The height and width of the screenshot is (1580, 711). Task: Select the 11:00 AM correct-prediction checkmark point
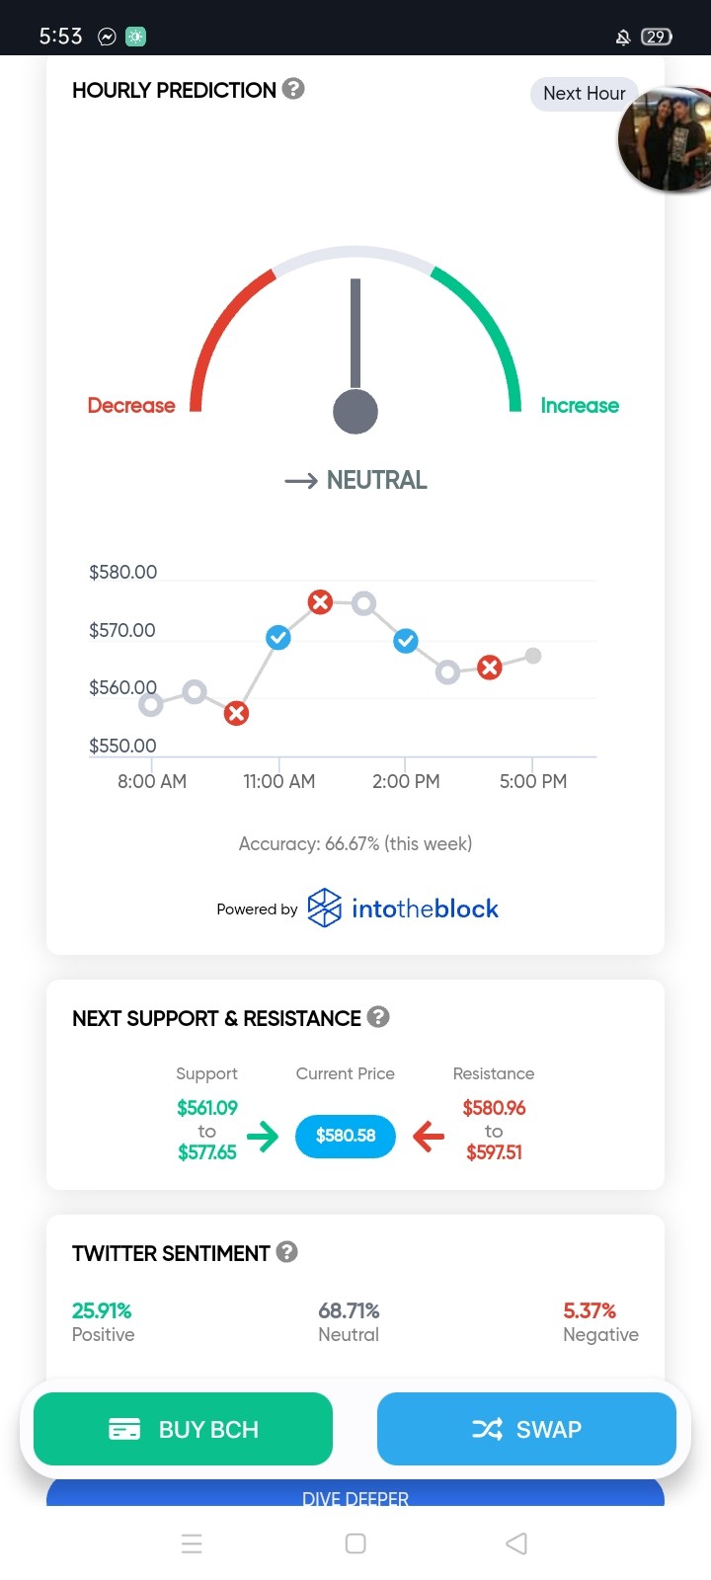point(278,637)
